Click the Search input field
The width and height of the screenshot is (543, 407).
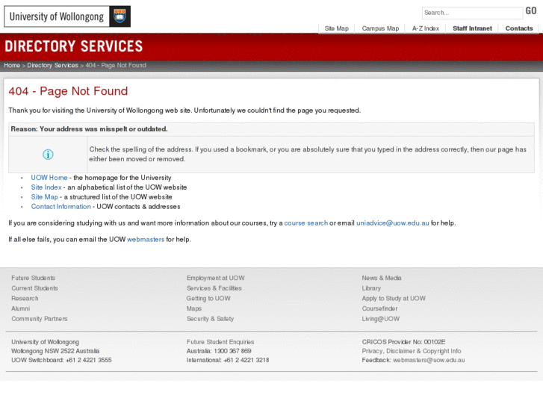click(x=472, y=13)
